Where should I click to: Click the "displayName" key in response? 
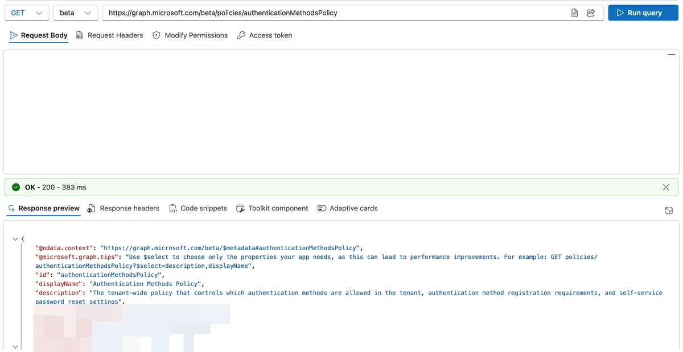pyautogui.click(x=58, y=284)
